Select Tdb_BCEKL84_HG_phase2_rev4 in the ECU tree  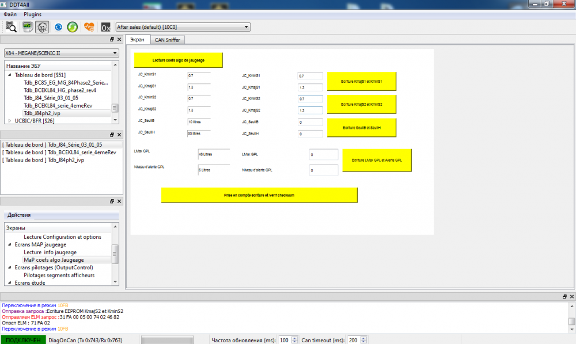point(60,90)
